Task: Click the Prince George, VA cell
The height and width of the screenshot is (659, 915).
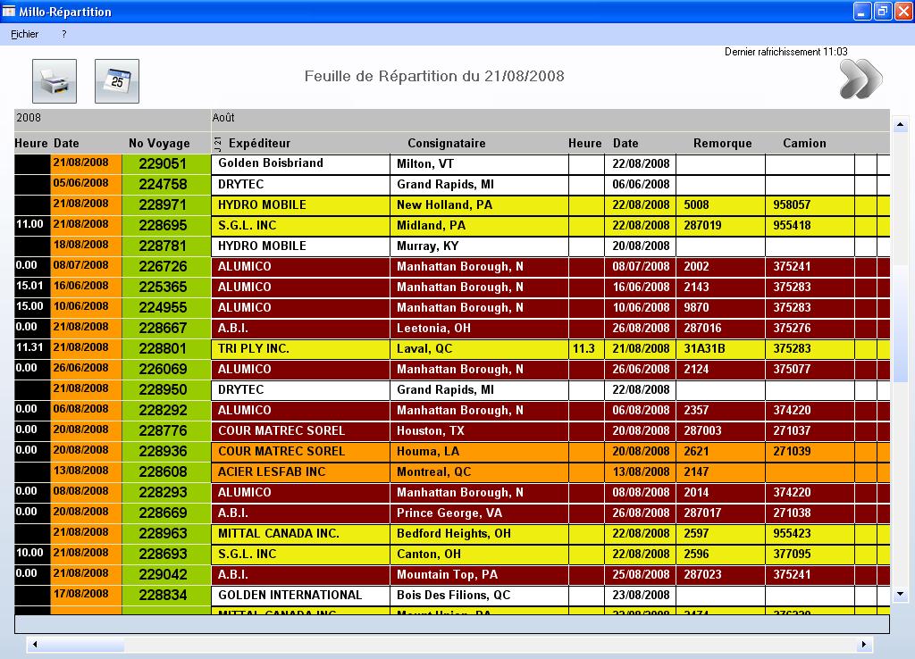Action: point(479,513)
